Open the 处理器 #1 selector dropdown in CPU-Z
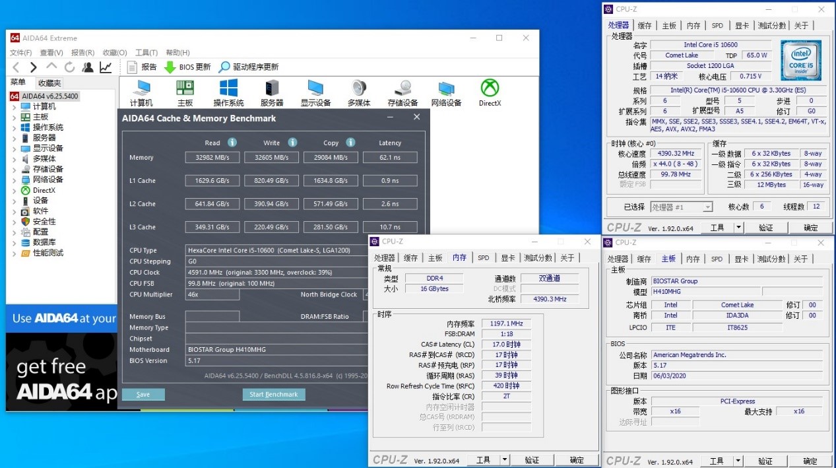 click(x=682, y=207)
